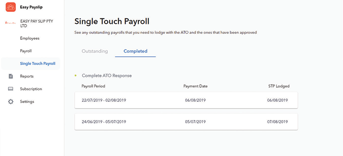Click payment date 05/07/2019
Image resolution: width=343 pixels, height=156 pixels.
coord(196,122)
